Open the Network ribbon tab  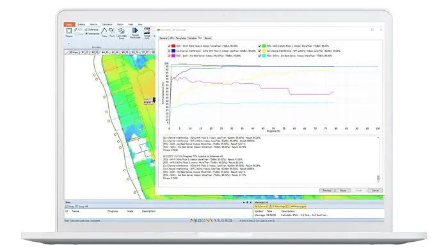(x=93, y=24)
